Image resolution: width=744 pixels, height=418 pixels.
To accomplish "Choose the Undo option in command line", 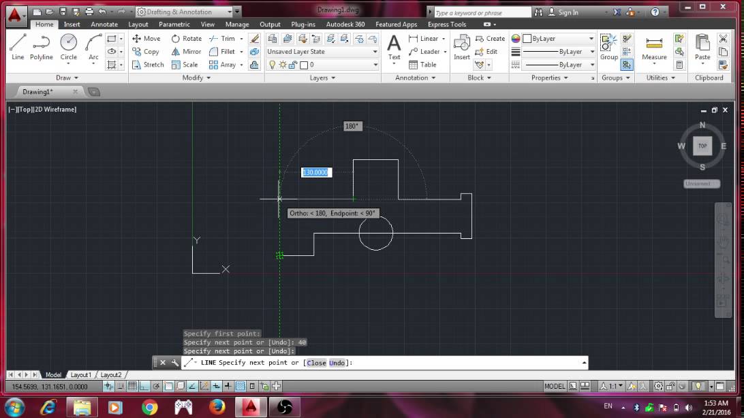I will 337,363.
